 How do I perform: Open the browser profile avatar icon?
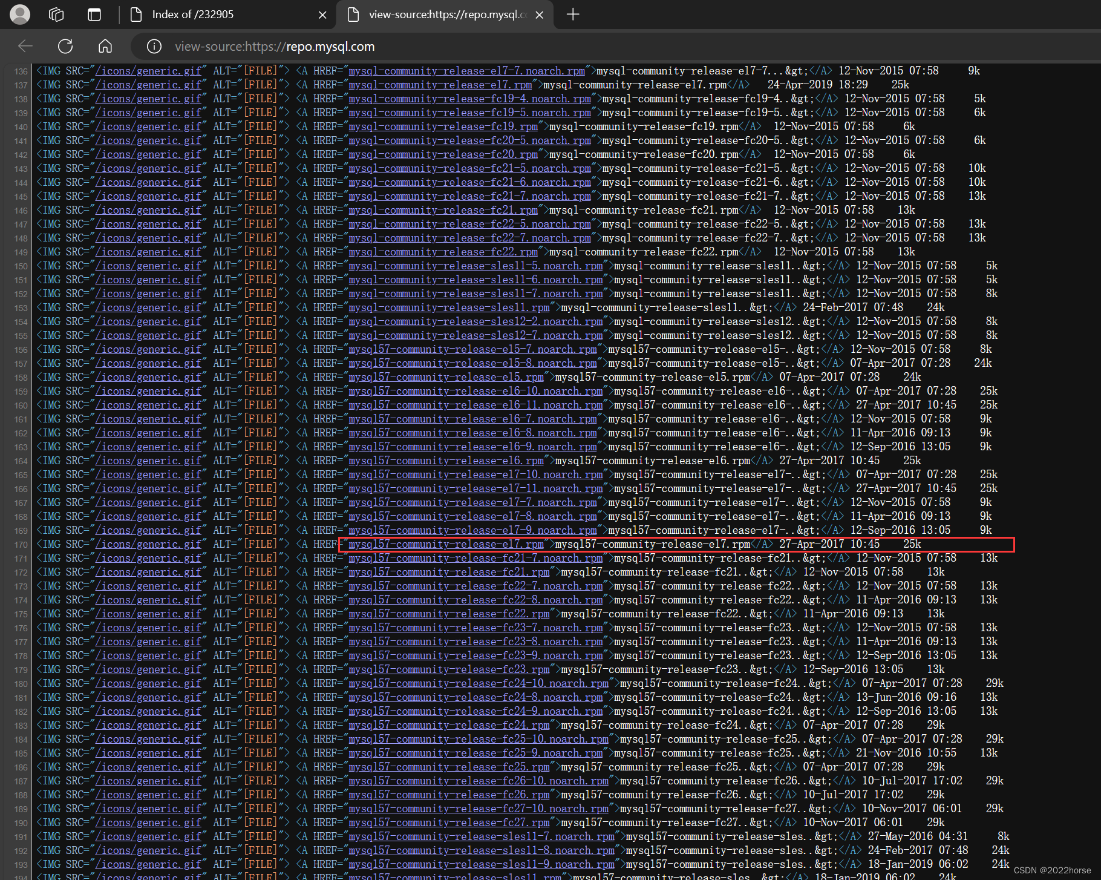tap(20, 15)
